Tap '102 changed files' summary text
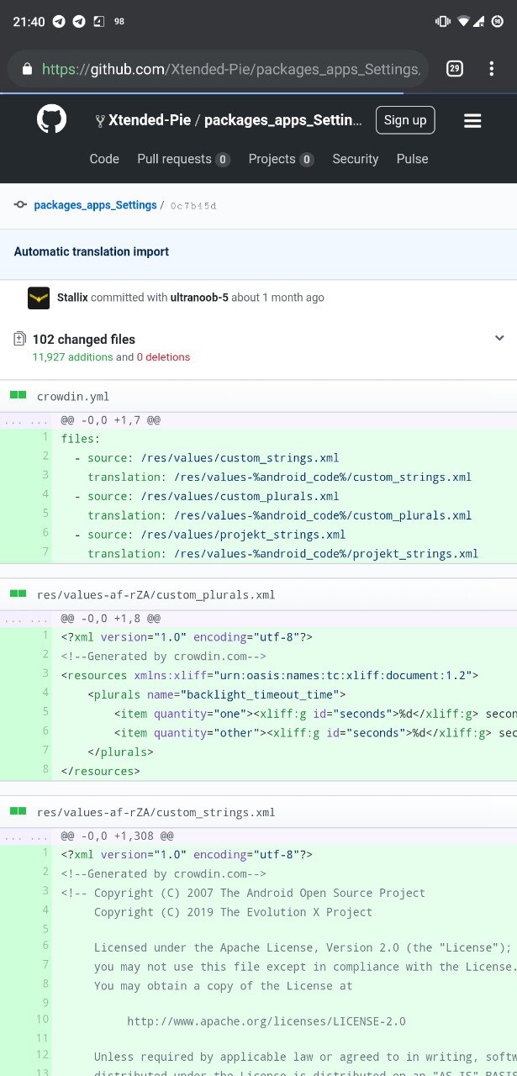 pyautogui.click(x=84, y=340)
